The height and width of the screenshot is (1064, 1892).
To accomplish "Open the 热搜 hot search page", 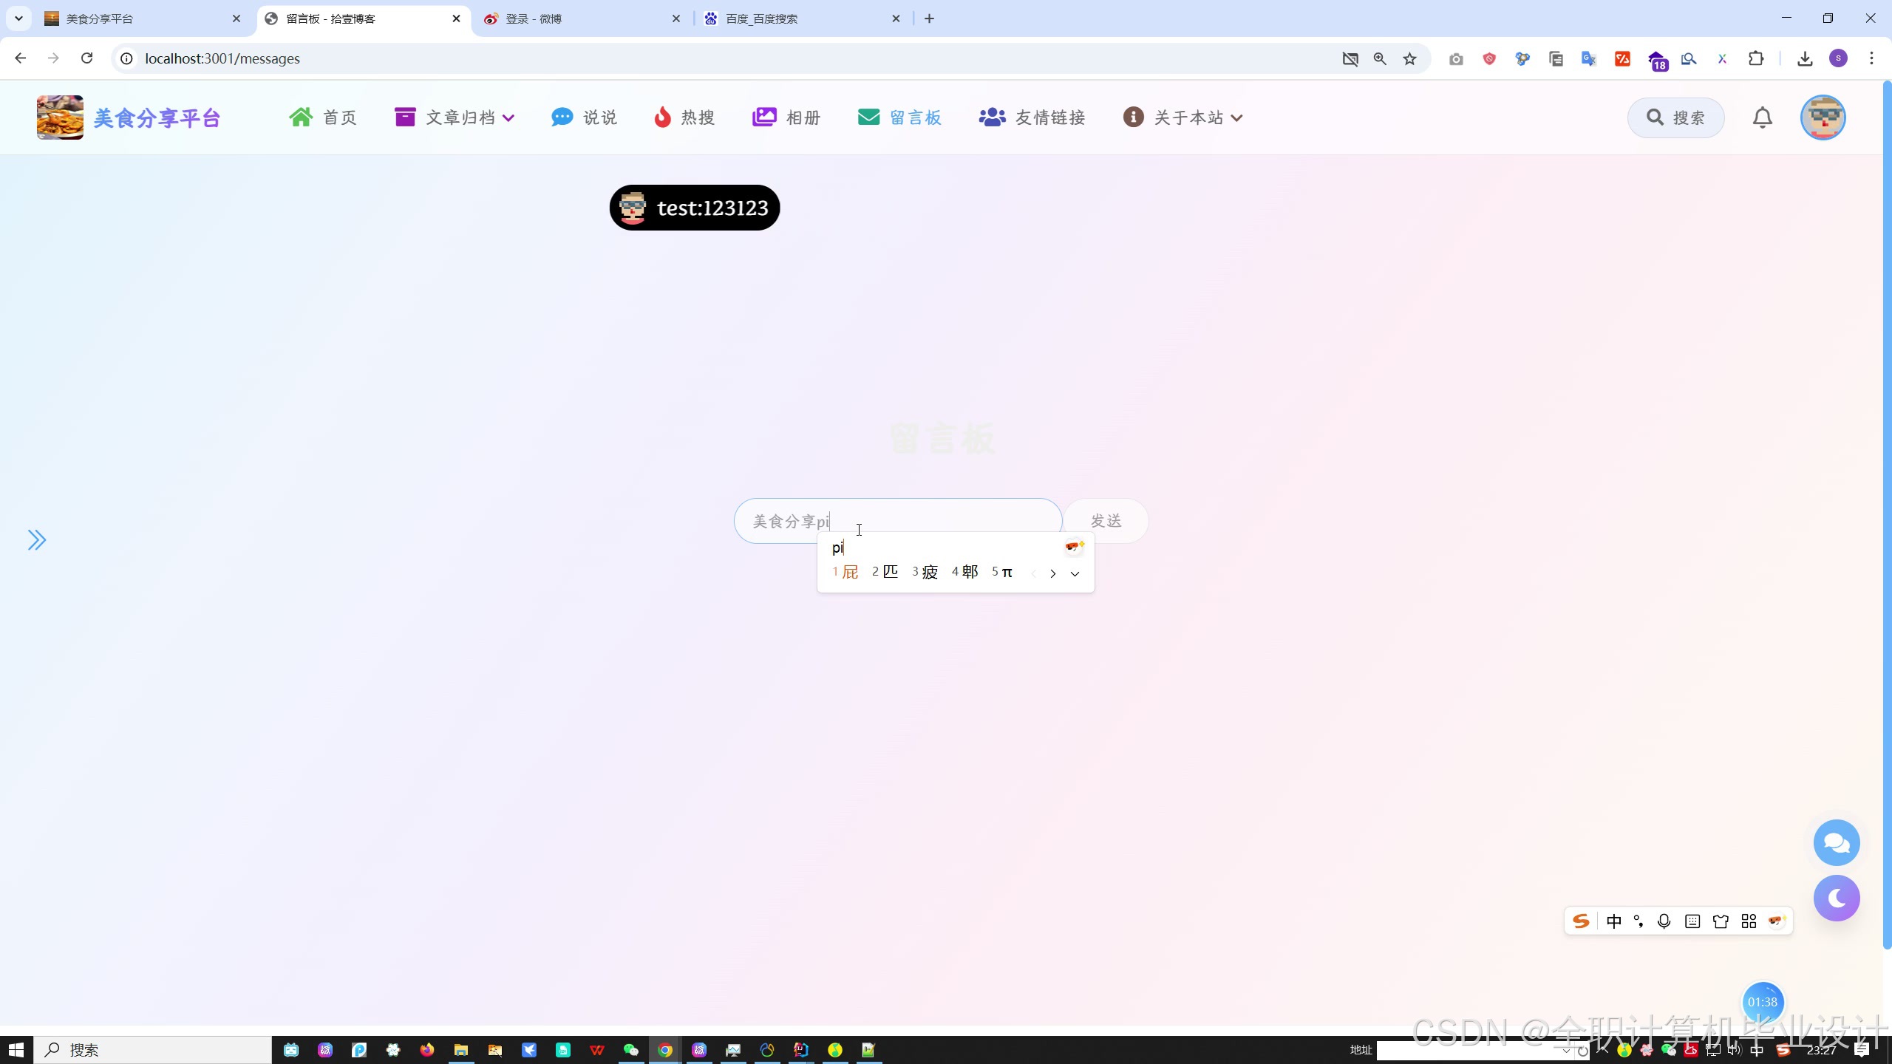I will [x=684, y=117].
